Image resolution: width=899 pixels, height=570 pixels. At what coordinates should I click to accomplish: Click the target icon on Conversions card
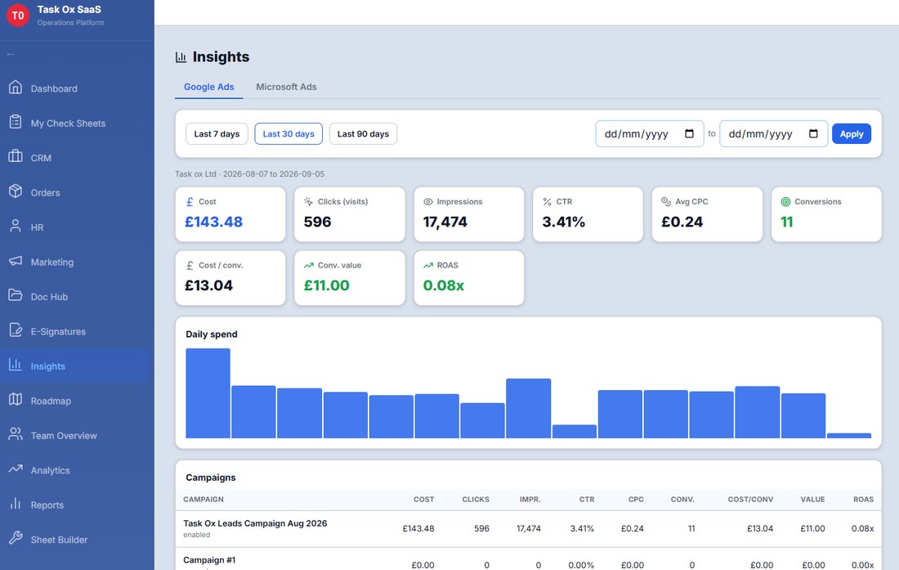coord(785,202)
